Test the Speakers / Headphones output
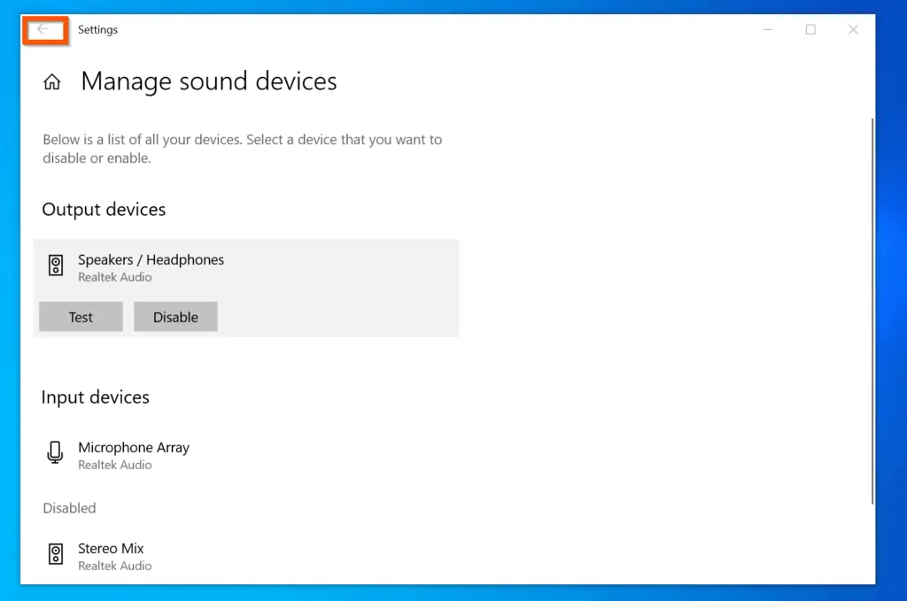Image resolution: width=907 pixels, height=601 pixels. coord(81,317)
